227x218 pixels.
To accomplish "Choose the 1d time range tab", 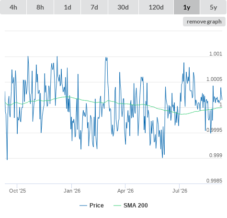I will pos(68,7).
